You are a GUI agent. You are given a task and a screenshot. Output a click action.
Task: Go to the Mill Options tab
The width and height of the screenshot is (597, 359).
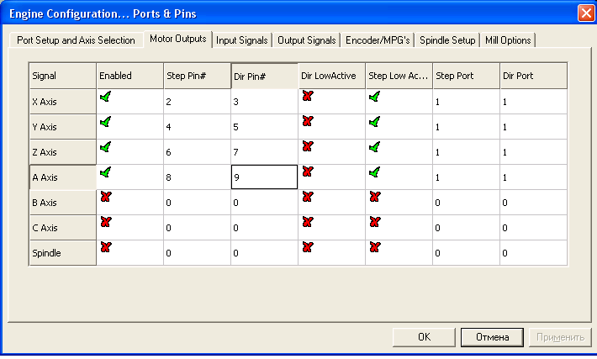508,40
